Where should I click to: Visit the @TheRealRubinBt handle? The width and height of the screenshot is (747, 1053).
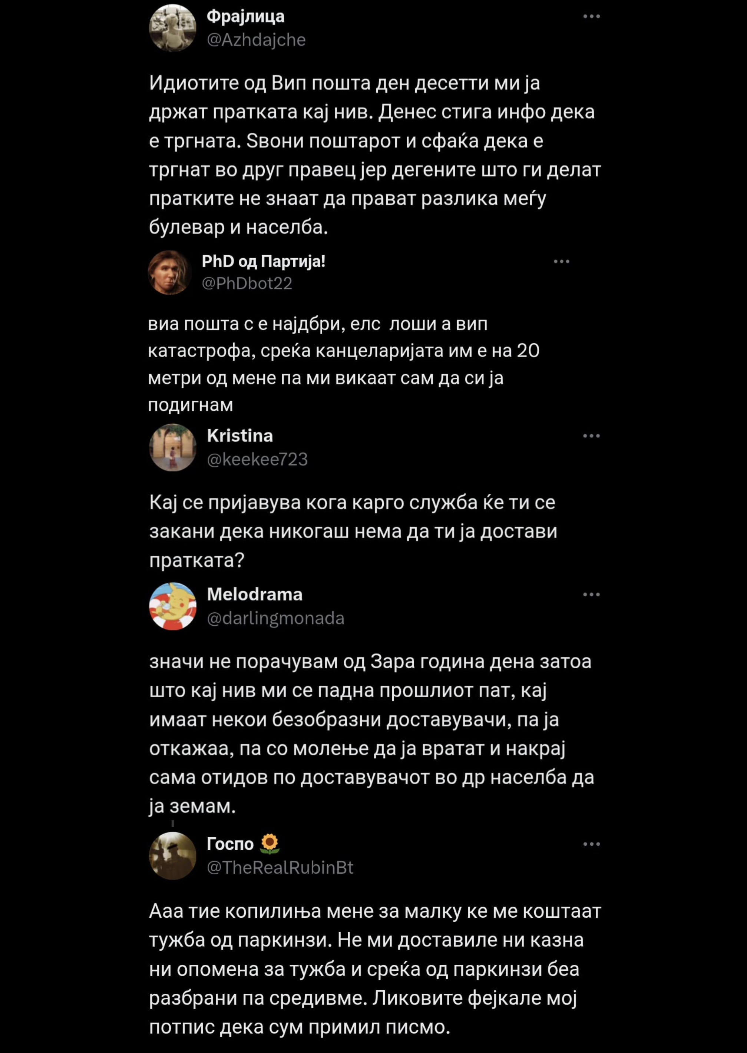tap(280, 868)
